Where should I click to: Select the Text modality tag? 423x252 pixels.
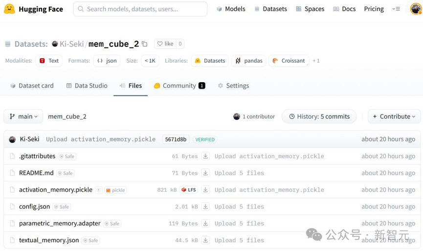tap(49, 61)
